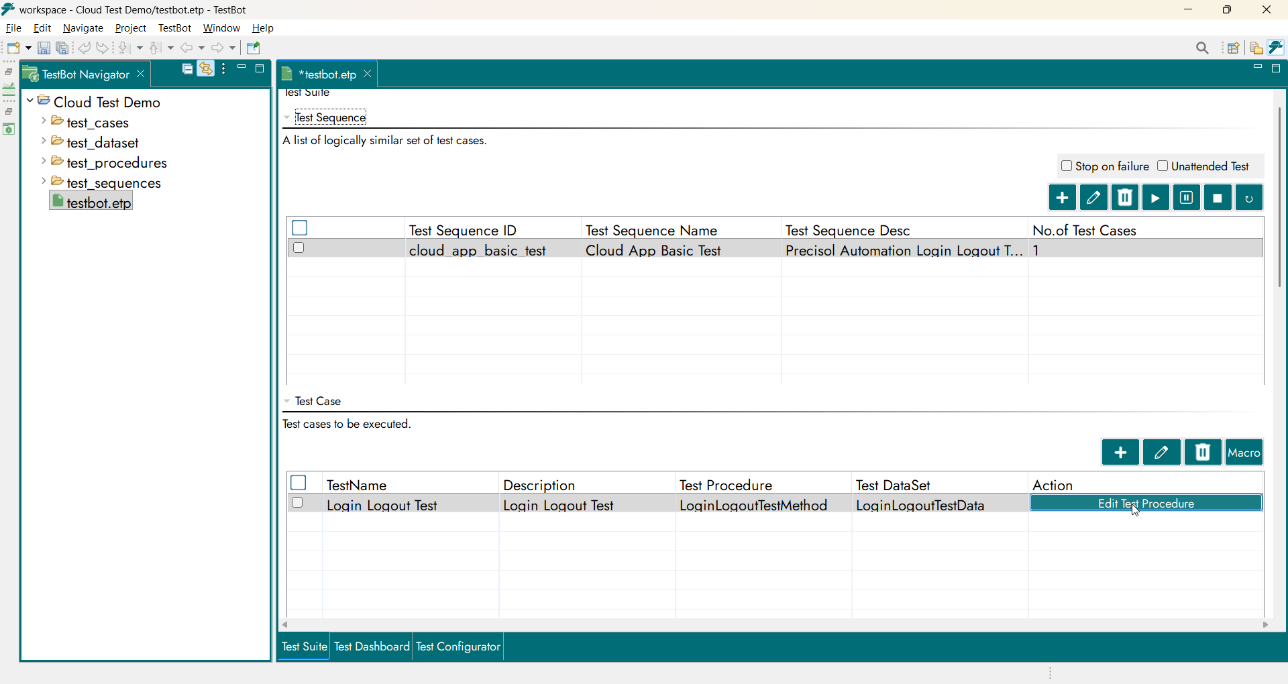This screenshot has width=1288, height=684.
Task: Run the test sequence with play icon
Action: (1155, 198)
